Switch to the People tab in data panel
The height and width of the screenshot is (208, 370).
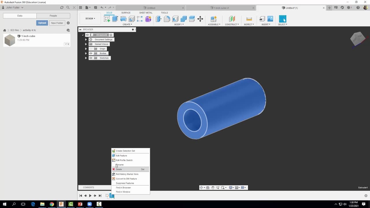coord(53,16)
